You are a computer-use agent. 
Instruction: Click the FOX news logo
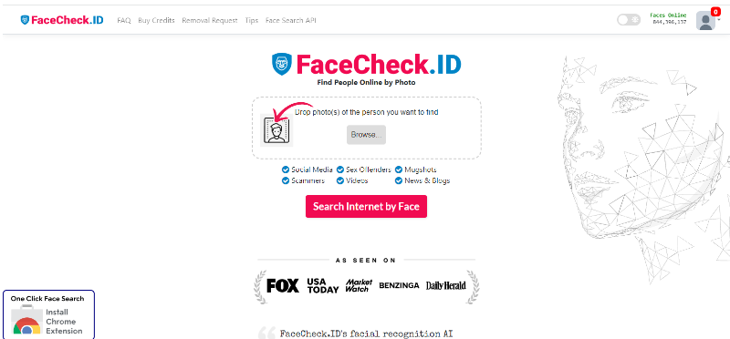click(x=283, y=285)
